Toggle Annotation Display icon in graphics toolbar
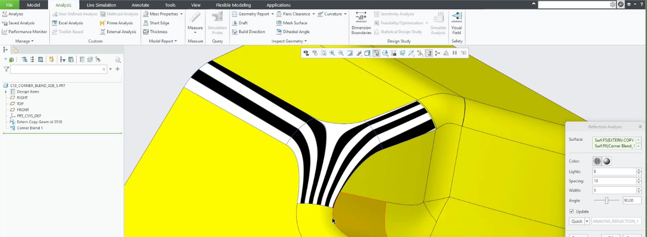647x237 pixels. pyautogui.click(x=429, y=53)
